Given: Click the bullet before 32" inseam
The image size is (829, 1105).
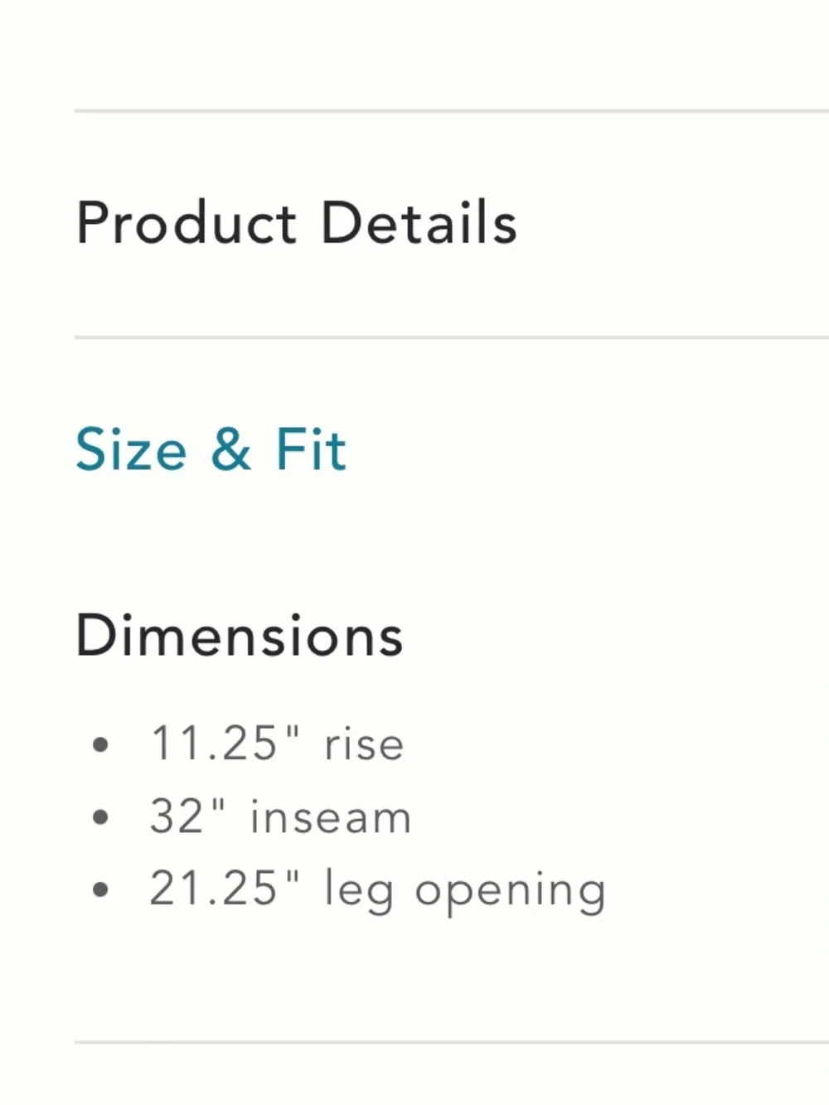Looking at the screenshot, I should (x=101, y=818).
